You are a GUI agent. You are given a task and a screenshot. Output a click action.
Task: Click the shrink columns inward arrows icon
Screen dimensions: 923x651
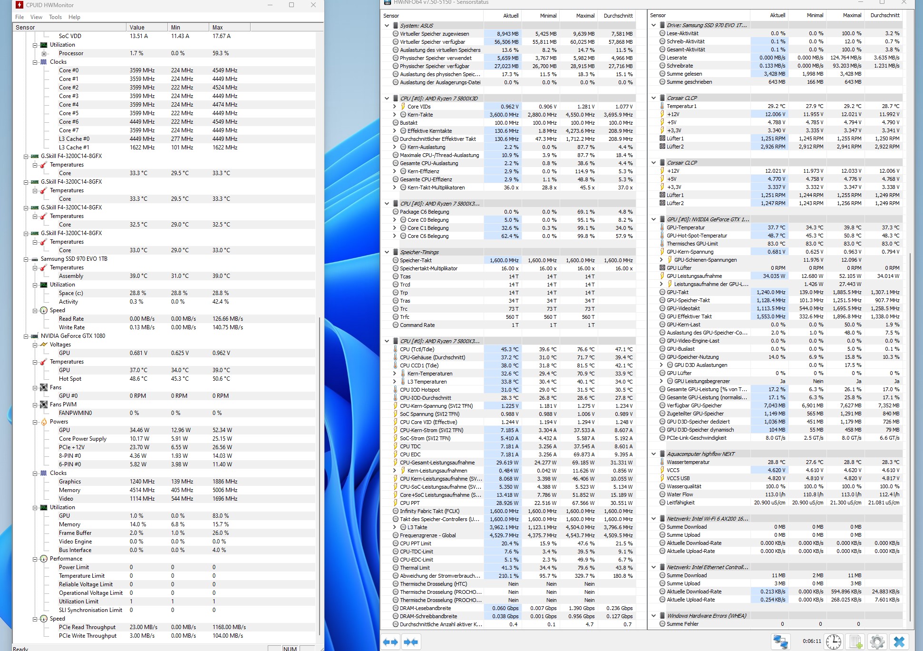click(411, 641)
